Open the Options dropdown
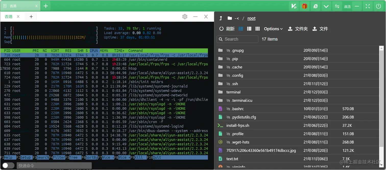The height and width of the screenshot is (170, 386). point(273,29)
